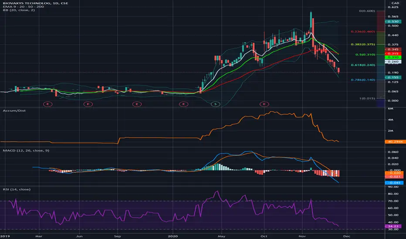Viewport: 406px width, 239px height.
Task: Select the 0.382(0.375) Fibonacci level label
Action: click(x=363, y=44)
